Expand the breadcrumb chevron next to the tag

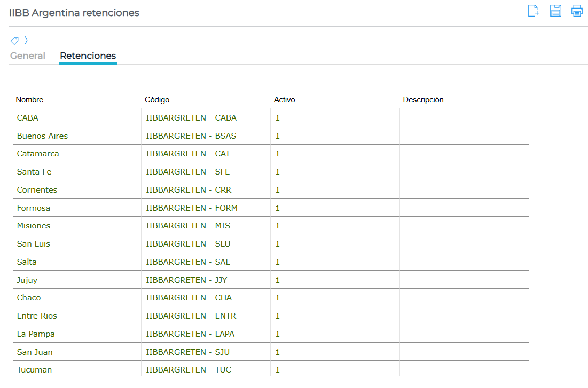[26, 41]
